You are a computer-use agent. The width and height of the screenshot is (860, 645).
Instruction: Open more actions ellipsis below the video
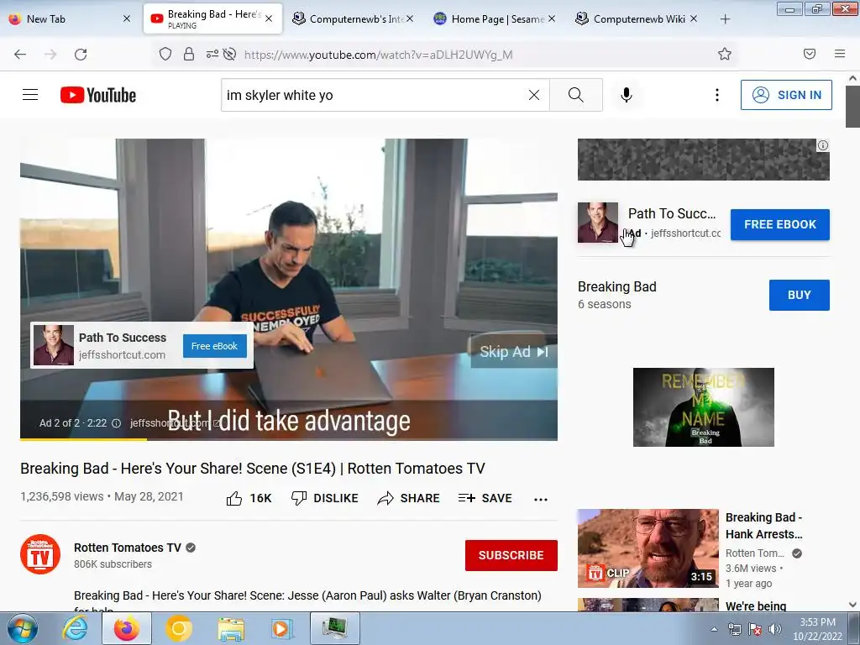click(x=541, y=499)
